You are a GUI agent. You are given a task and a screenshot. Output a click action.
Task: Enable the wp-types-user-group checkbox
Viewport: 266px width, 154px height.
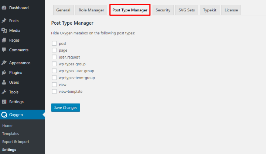tap(54, 71)
